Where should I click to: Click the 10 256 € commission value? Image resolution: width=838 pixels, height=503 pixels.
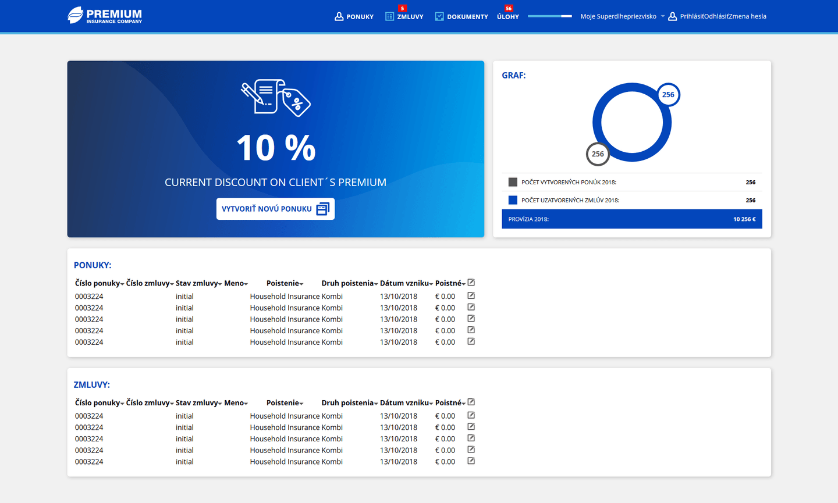[744, 219]
